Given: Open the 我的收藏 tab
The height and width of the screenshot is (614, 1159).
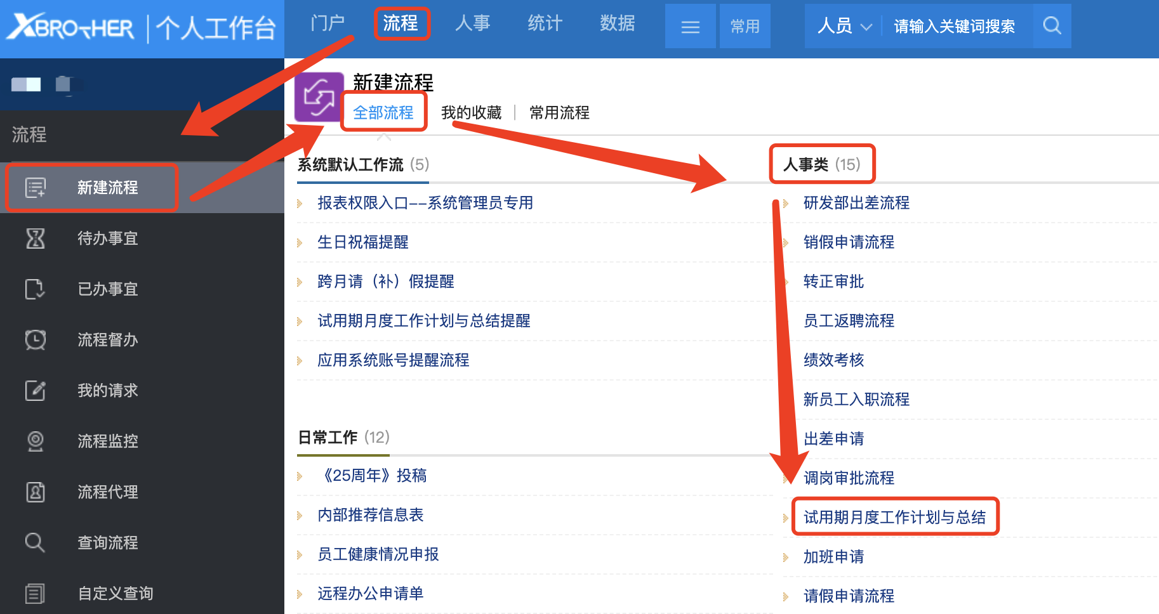Looking at the screenshot, I should (x=471, y=113).
